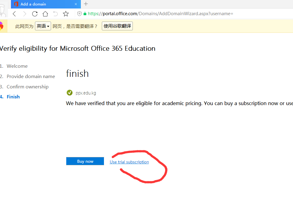
Task: Click the 此网页为 translation prompt text
Action: (x=24, y=26)
